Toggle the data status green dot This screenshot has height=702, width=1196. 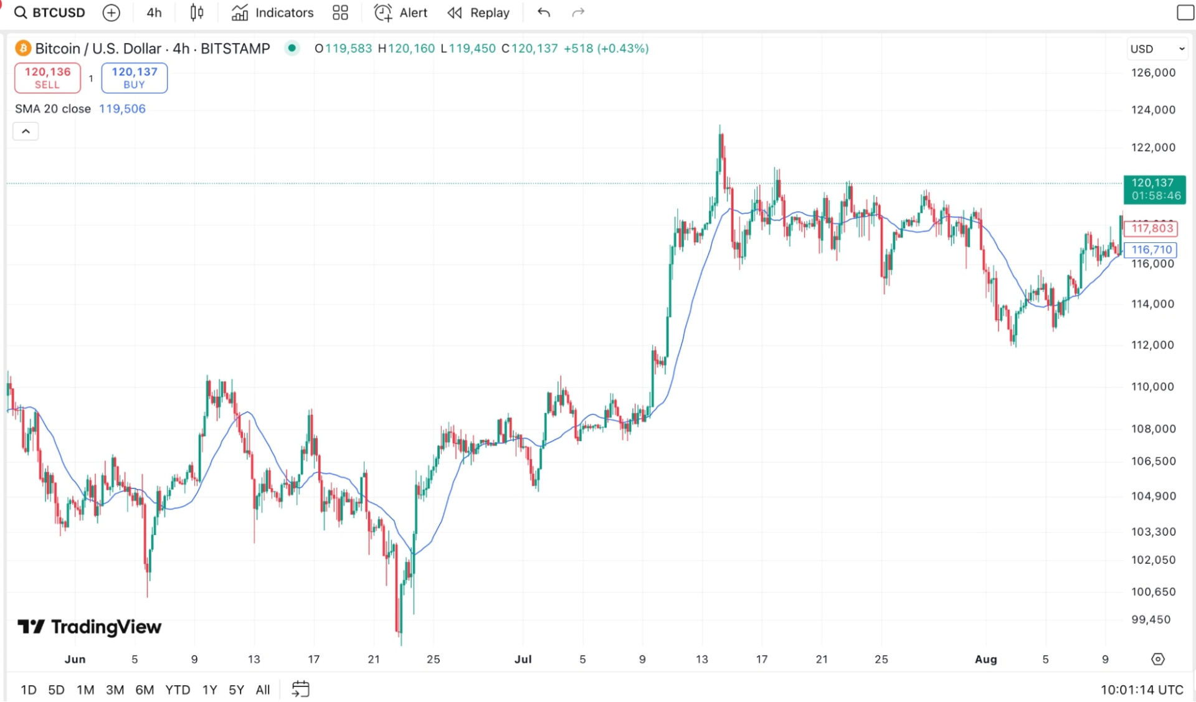[x=292, y=48]
